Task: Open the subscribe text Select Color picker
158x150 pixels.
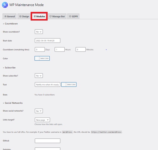Action: [x=69, y=85]
